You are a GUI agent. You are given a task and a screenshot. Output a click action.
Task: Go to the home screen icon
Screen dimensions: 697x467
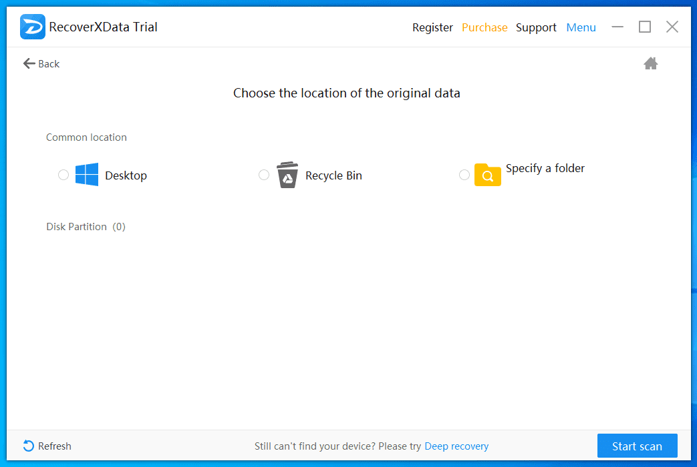coord(650,63)
